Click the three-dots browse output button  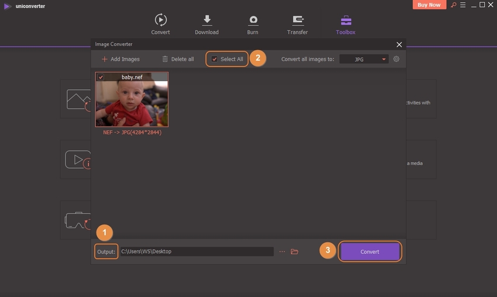[282, 251]
